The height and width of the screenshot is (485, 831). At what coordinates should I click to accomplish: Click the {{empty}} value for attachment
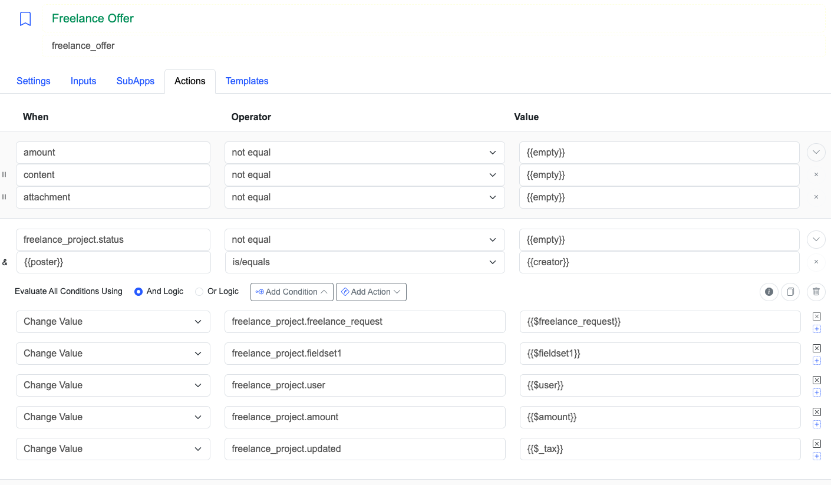pos(659,197)
